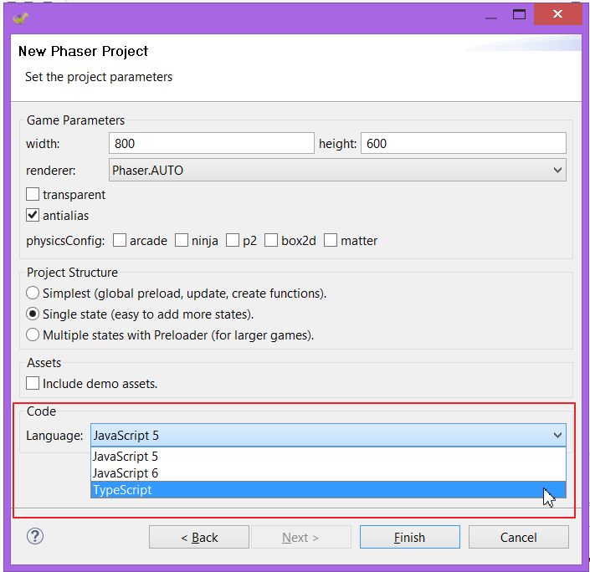
Task: Enable arcade physics checkbox
Action: click(x=120, y=240)
